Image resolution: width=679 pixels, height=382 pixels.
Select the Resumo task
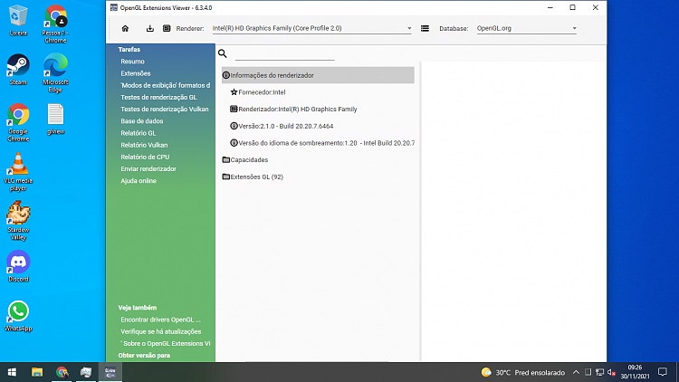132,62
